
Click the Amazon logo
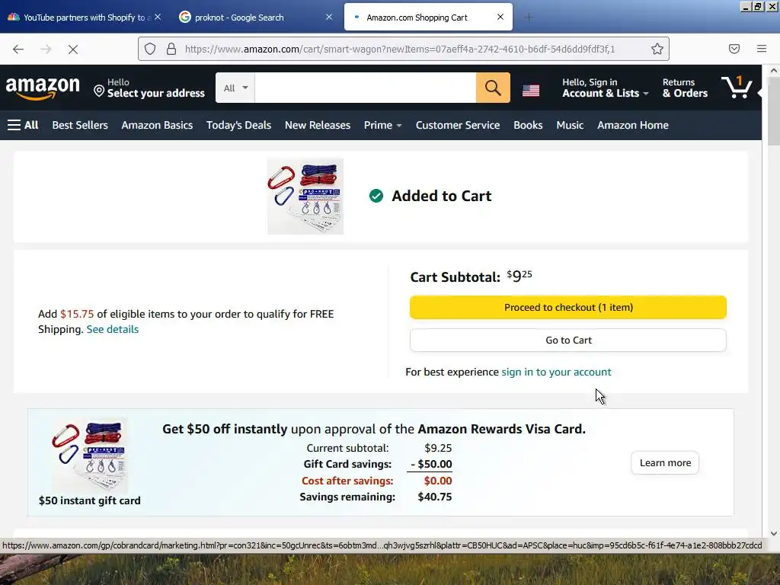[43, 88]
